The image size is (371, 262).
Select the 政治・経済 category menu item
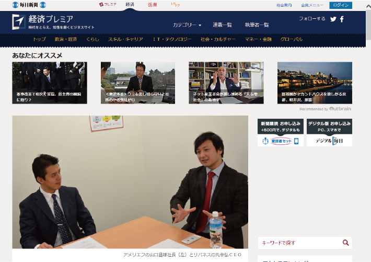(66, 39)
